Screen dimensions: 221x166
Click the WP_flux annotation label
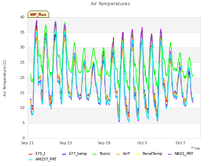(x=38, y=15)
